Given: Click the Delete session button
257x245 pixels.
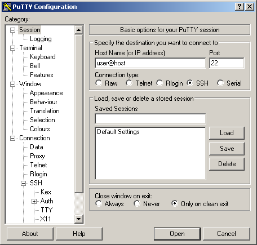Looking at the screenshot, I should [x=227, y=164].
